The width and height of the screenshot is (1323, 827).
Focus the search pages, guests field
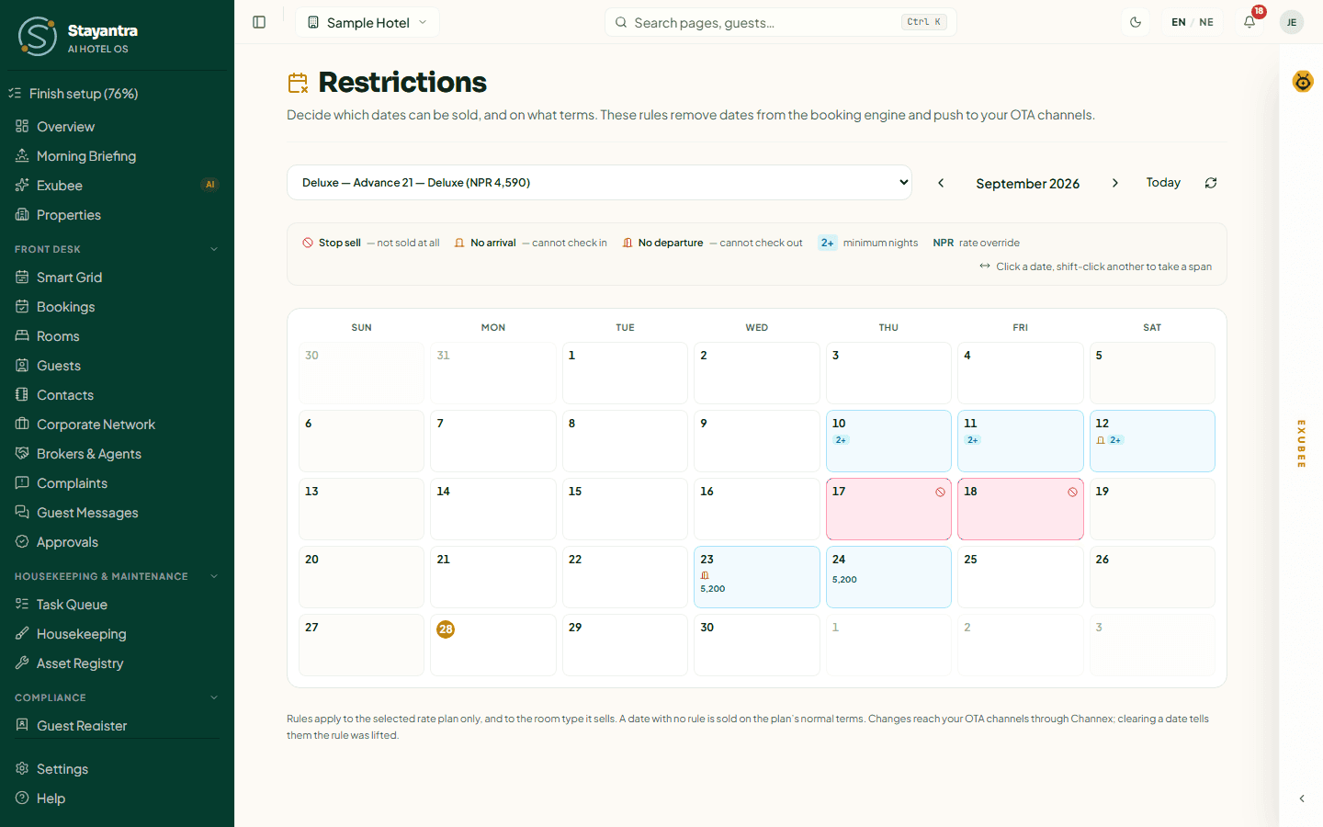point(781,22)
